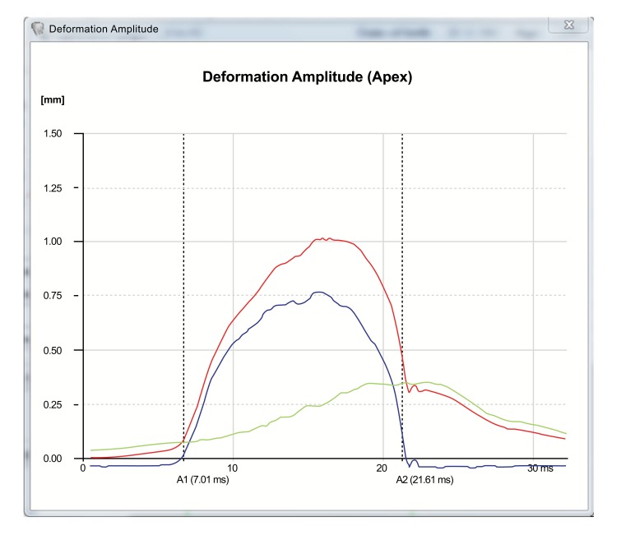
Task: Click the 0.75 y-axis value
Action: [x=53, y=296]
